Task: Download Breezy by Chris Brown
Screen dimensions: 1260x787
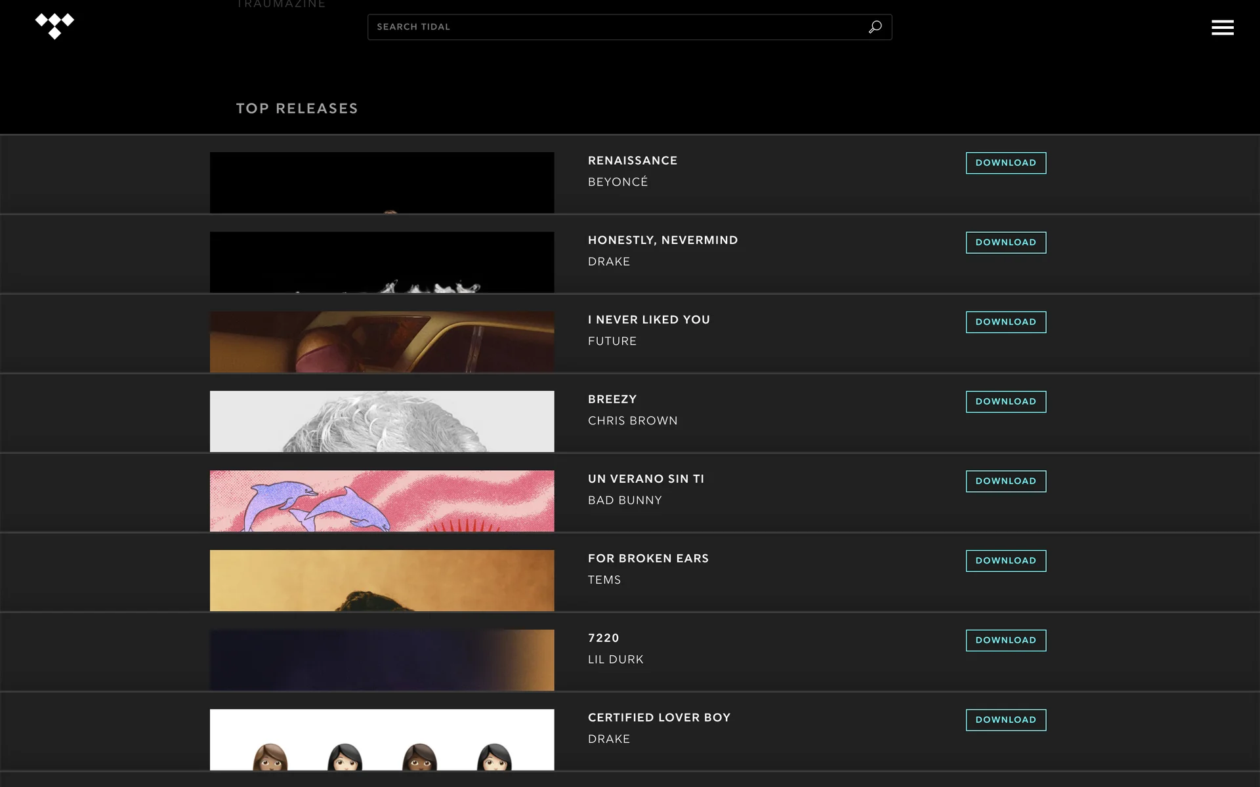Action: click(1005, 401)
